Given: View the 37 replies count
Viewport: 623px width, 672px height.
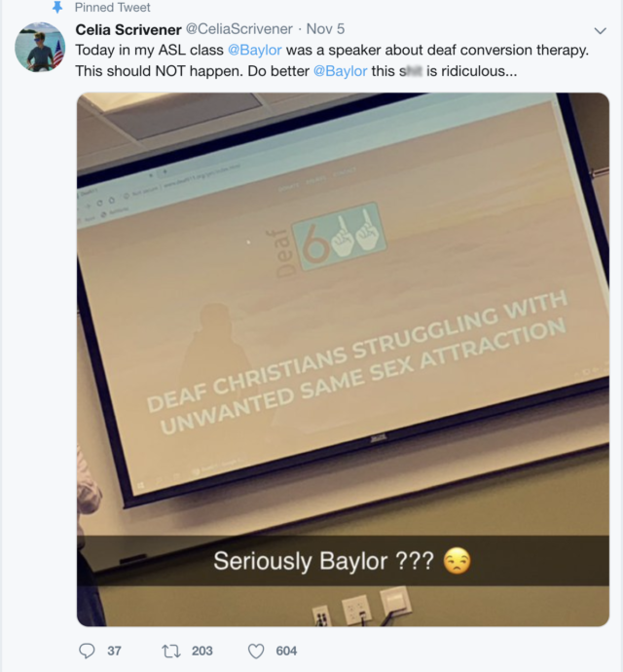Looking at the screenshot, I should coord(114,651).
